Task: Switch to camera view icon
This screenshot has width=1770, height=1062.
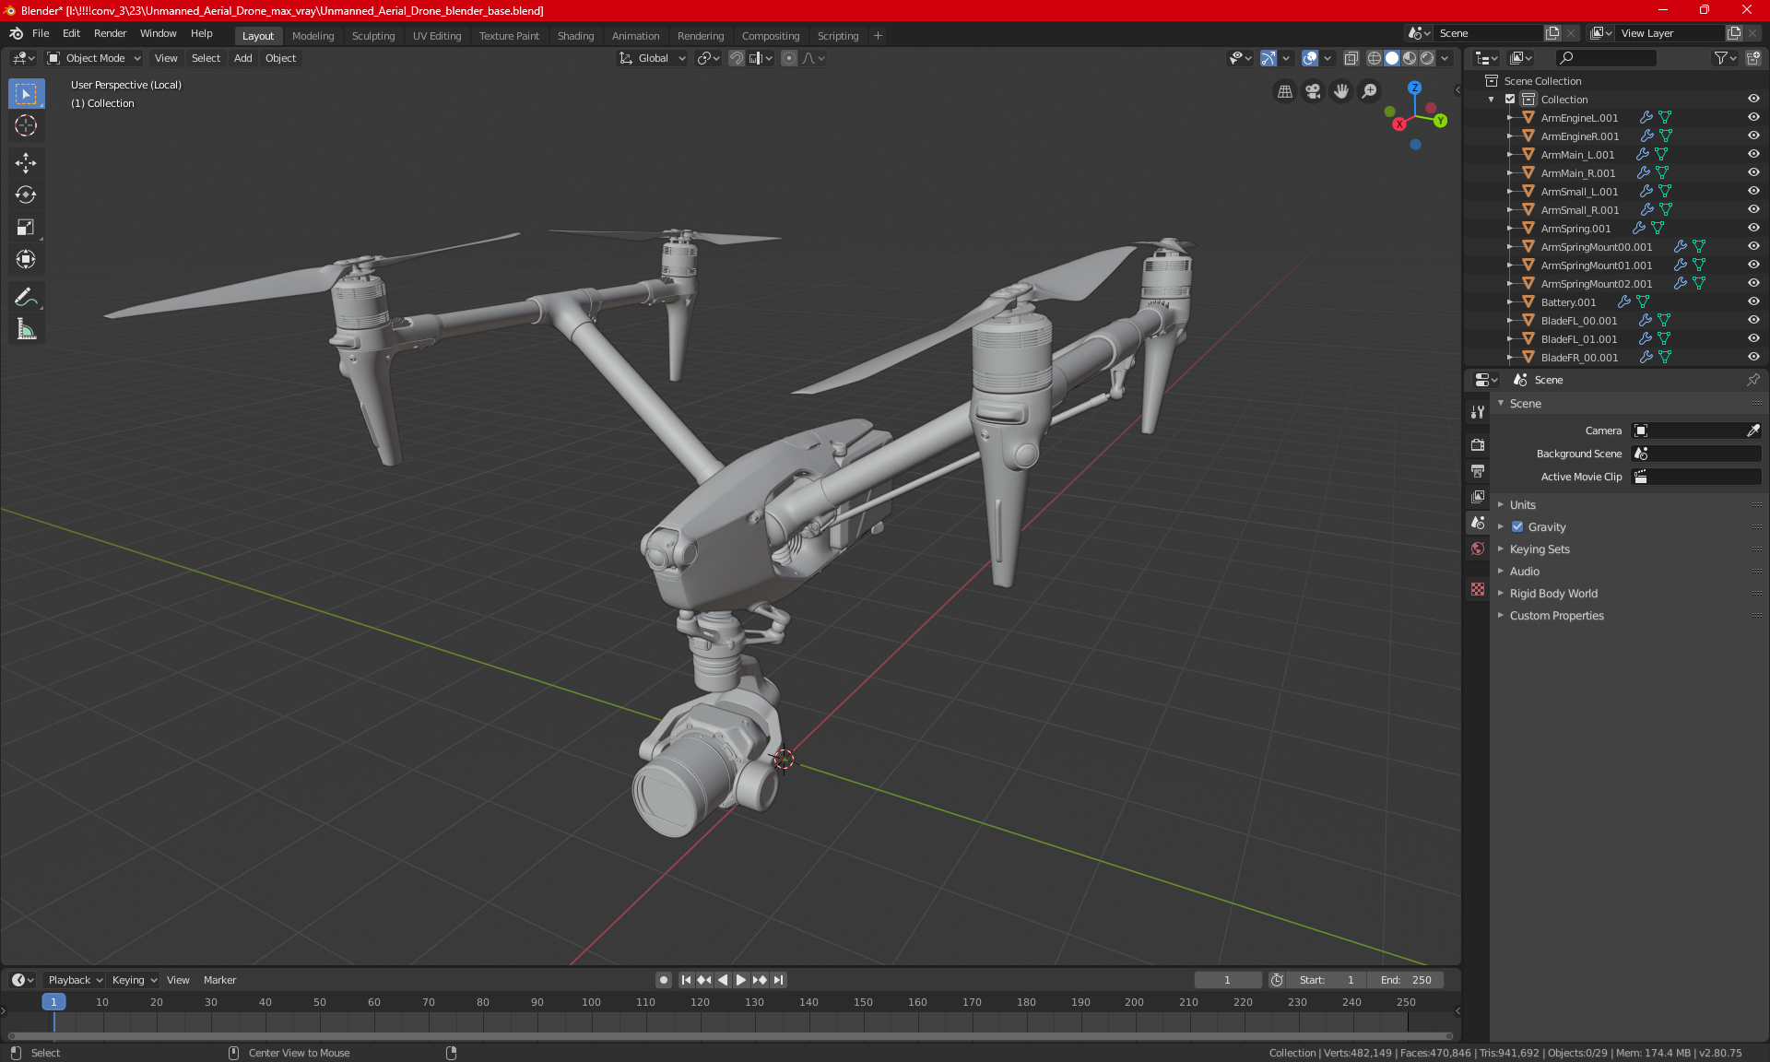Action: click(1313, 91)
